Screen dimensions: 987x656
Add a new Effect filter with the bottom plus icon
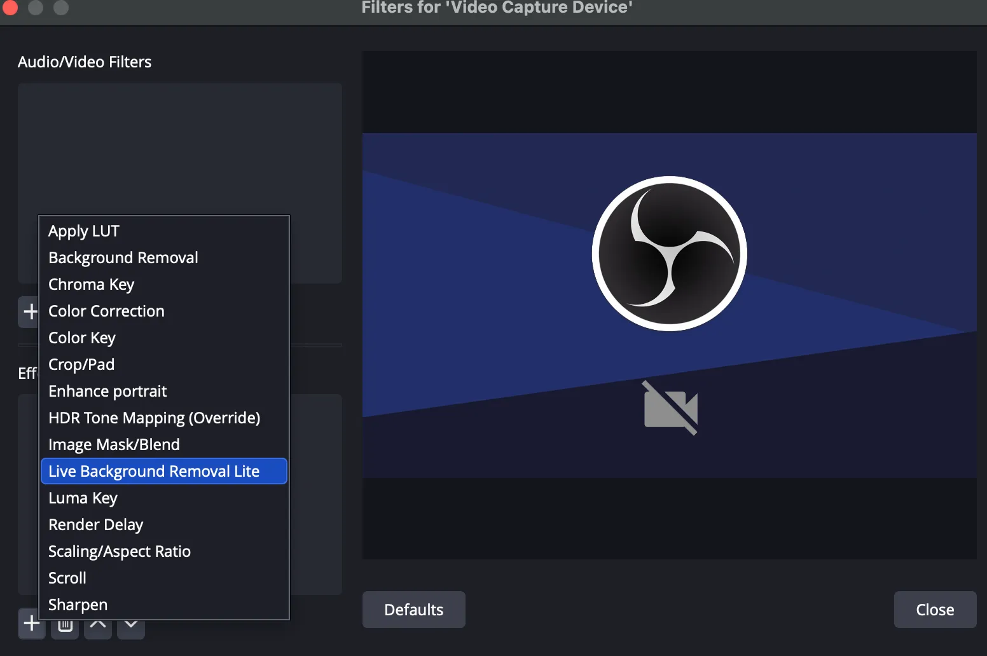tap(31, 624)
